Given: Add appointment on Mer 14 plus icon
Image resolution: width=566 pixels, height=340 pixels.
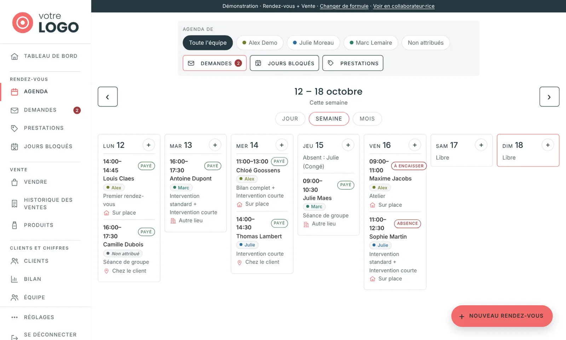Looking at the screenshot, I should [x=282, y=145].
